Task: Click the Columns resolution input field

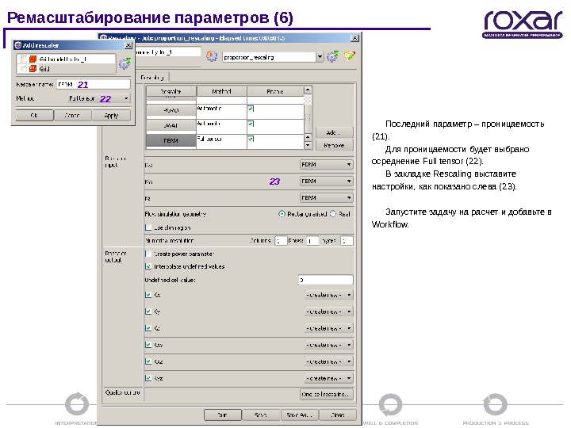Action: pos(281,241)
